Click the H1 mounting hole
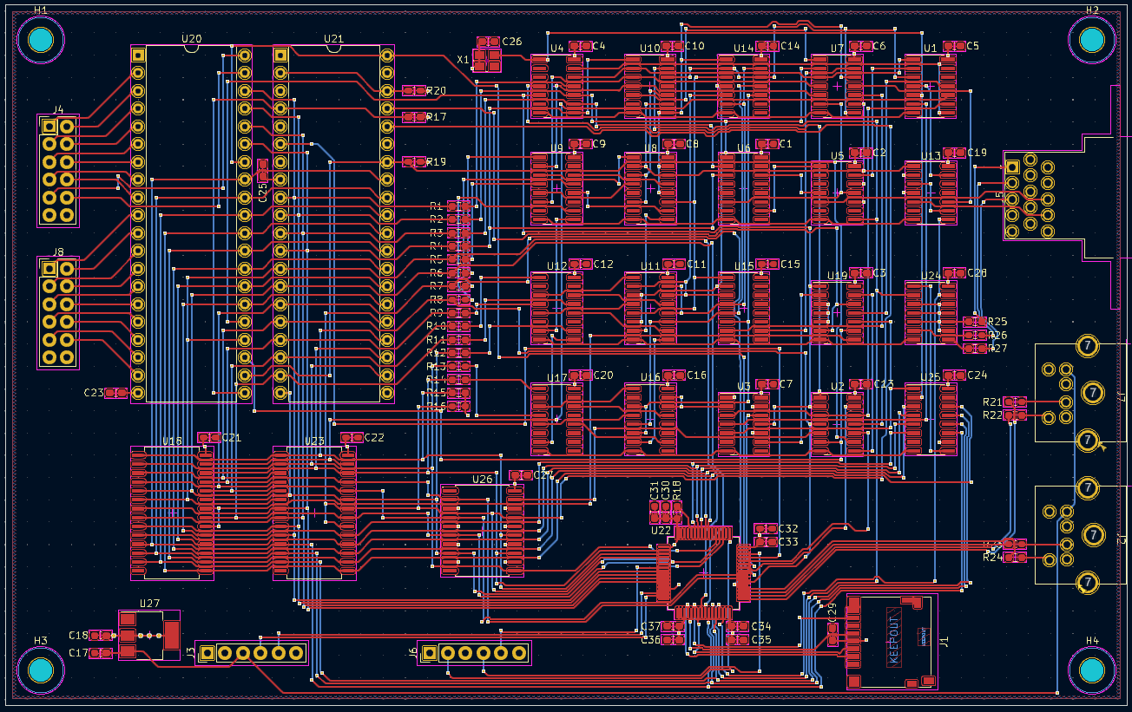 [x=41, y=40]
